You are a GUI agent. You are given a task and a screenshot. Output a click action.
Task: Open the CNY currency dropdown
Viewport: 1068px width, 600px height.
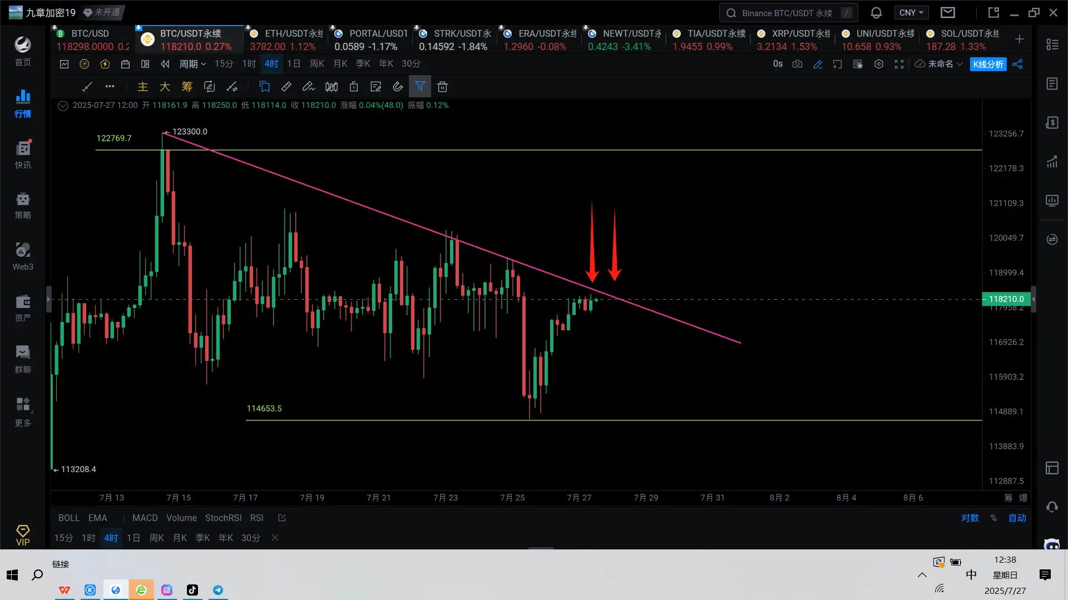coord(911,13)
